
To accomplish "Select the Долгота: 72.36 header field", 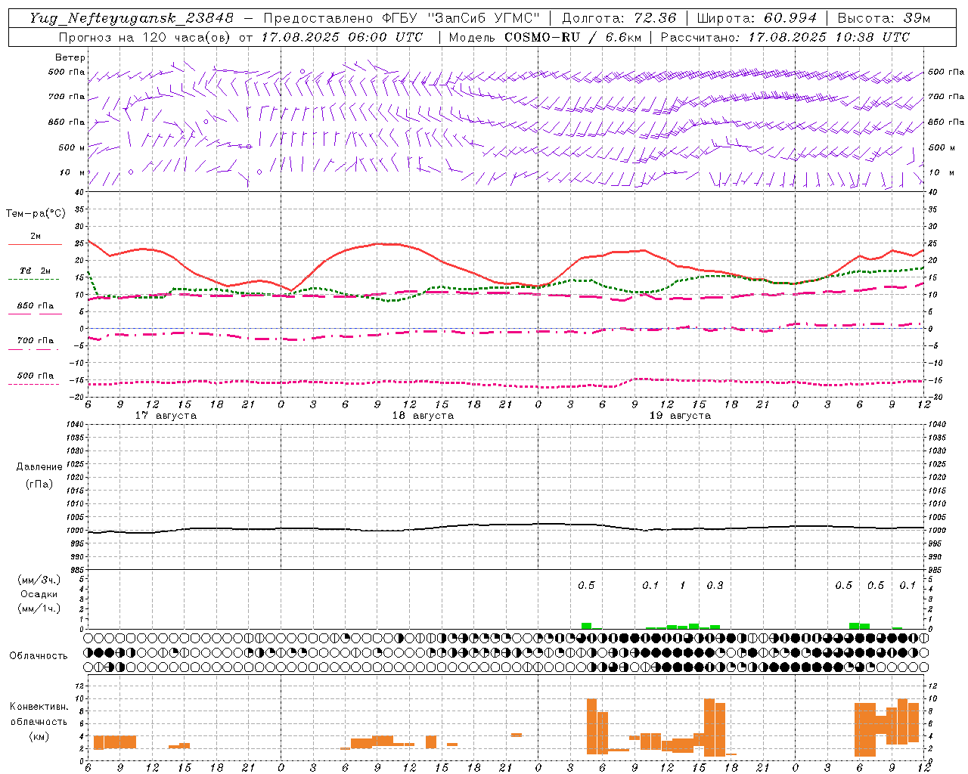I will (619, 17).
